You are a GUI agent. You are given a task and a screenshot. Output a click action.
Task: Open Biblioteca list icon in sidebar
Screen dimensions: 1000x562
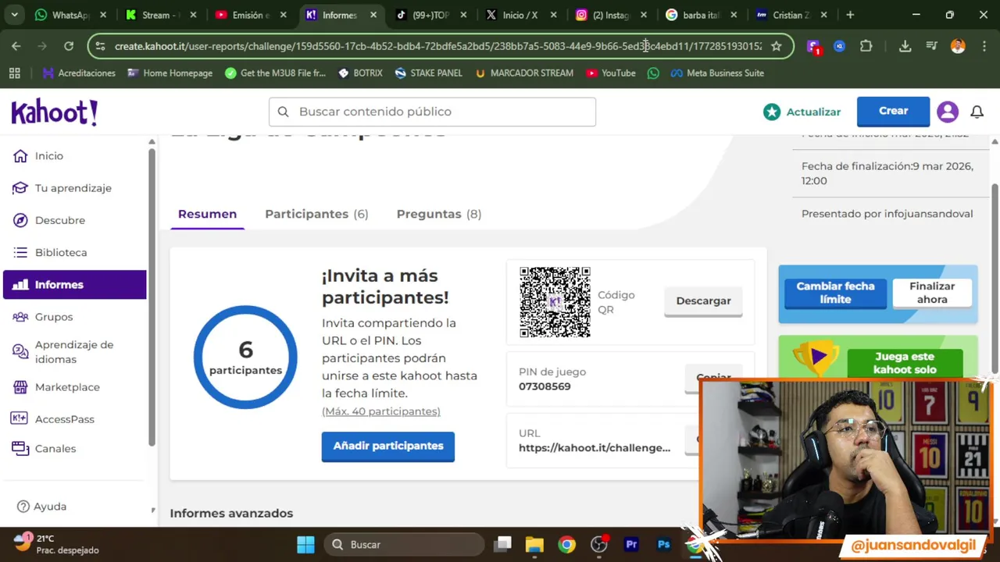[x=20, y=252]
